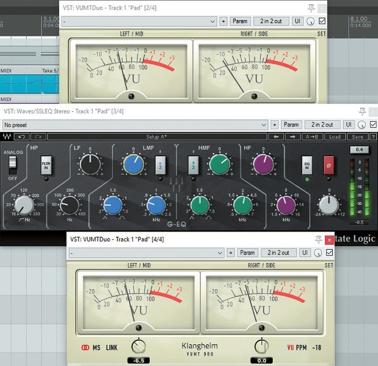Click the left trim knob showing -6.5
The height and width of the screenshot is (366, 378).
pos(139,347)
